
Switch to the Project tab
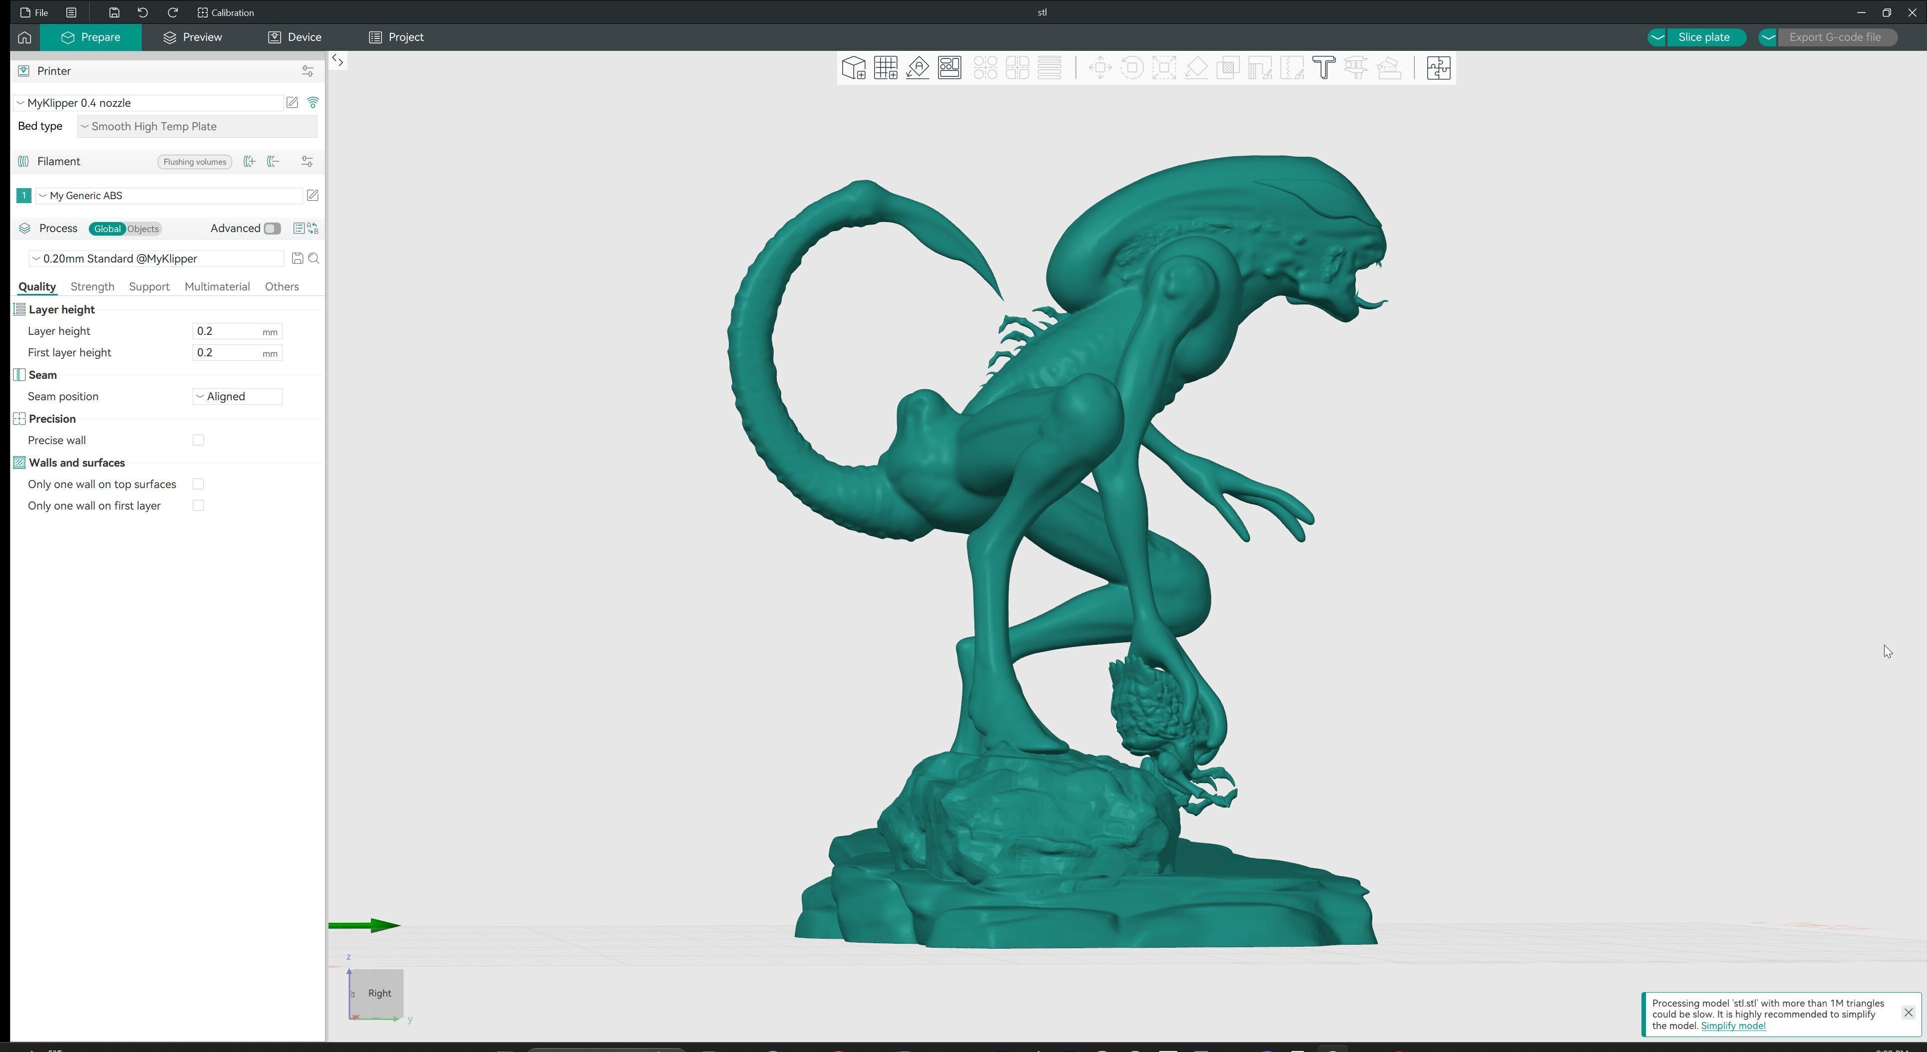[396, 37]
